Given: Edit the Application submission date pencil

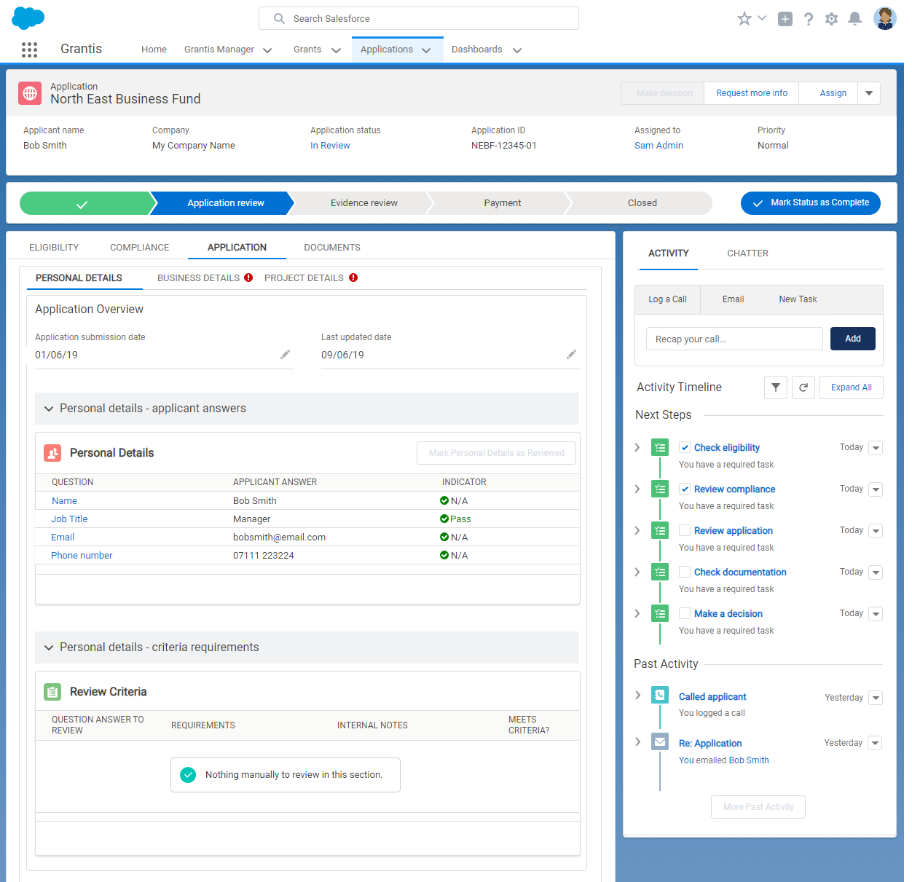Looking at the screenshot, I should point(285,355).
